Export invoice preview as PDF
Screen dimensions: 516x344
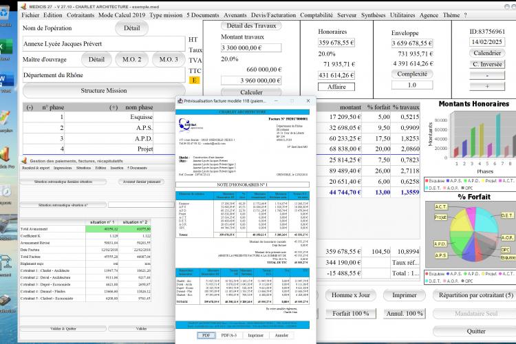pyautogui.click(x=206, y=335)
